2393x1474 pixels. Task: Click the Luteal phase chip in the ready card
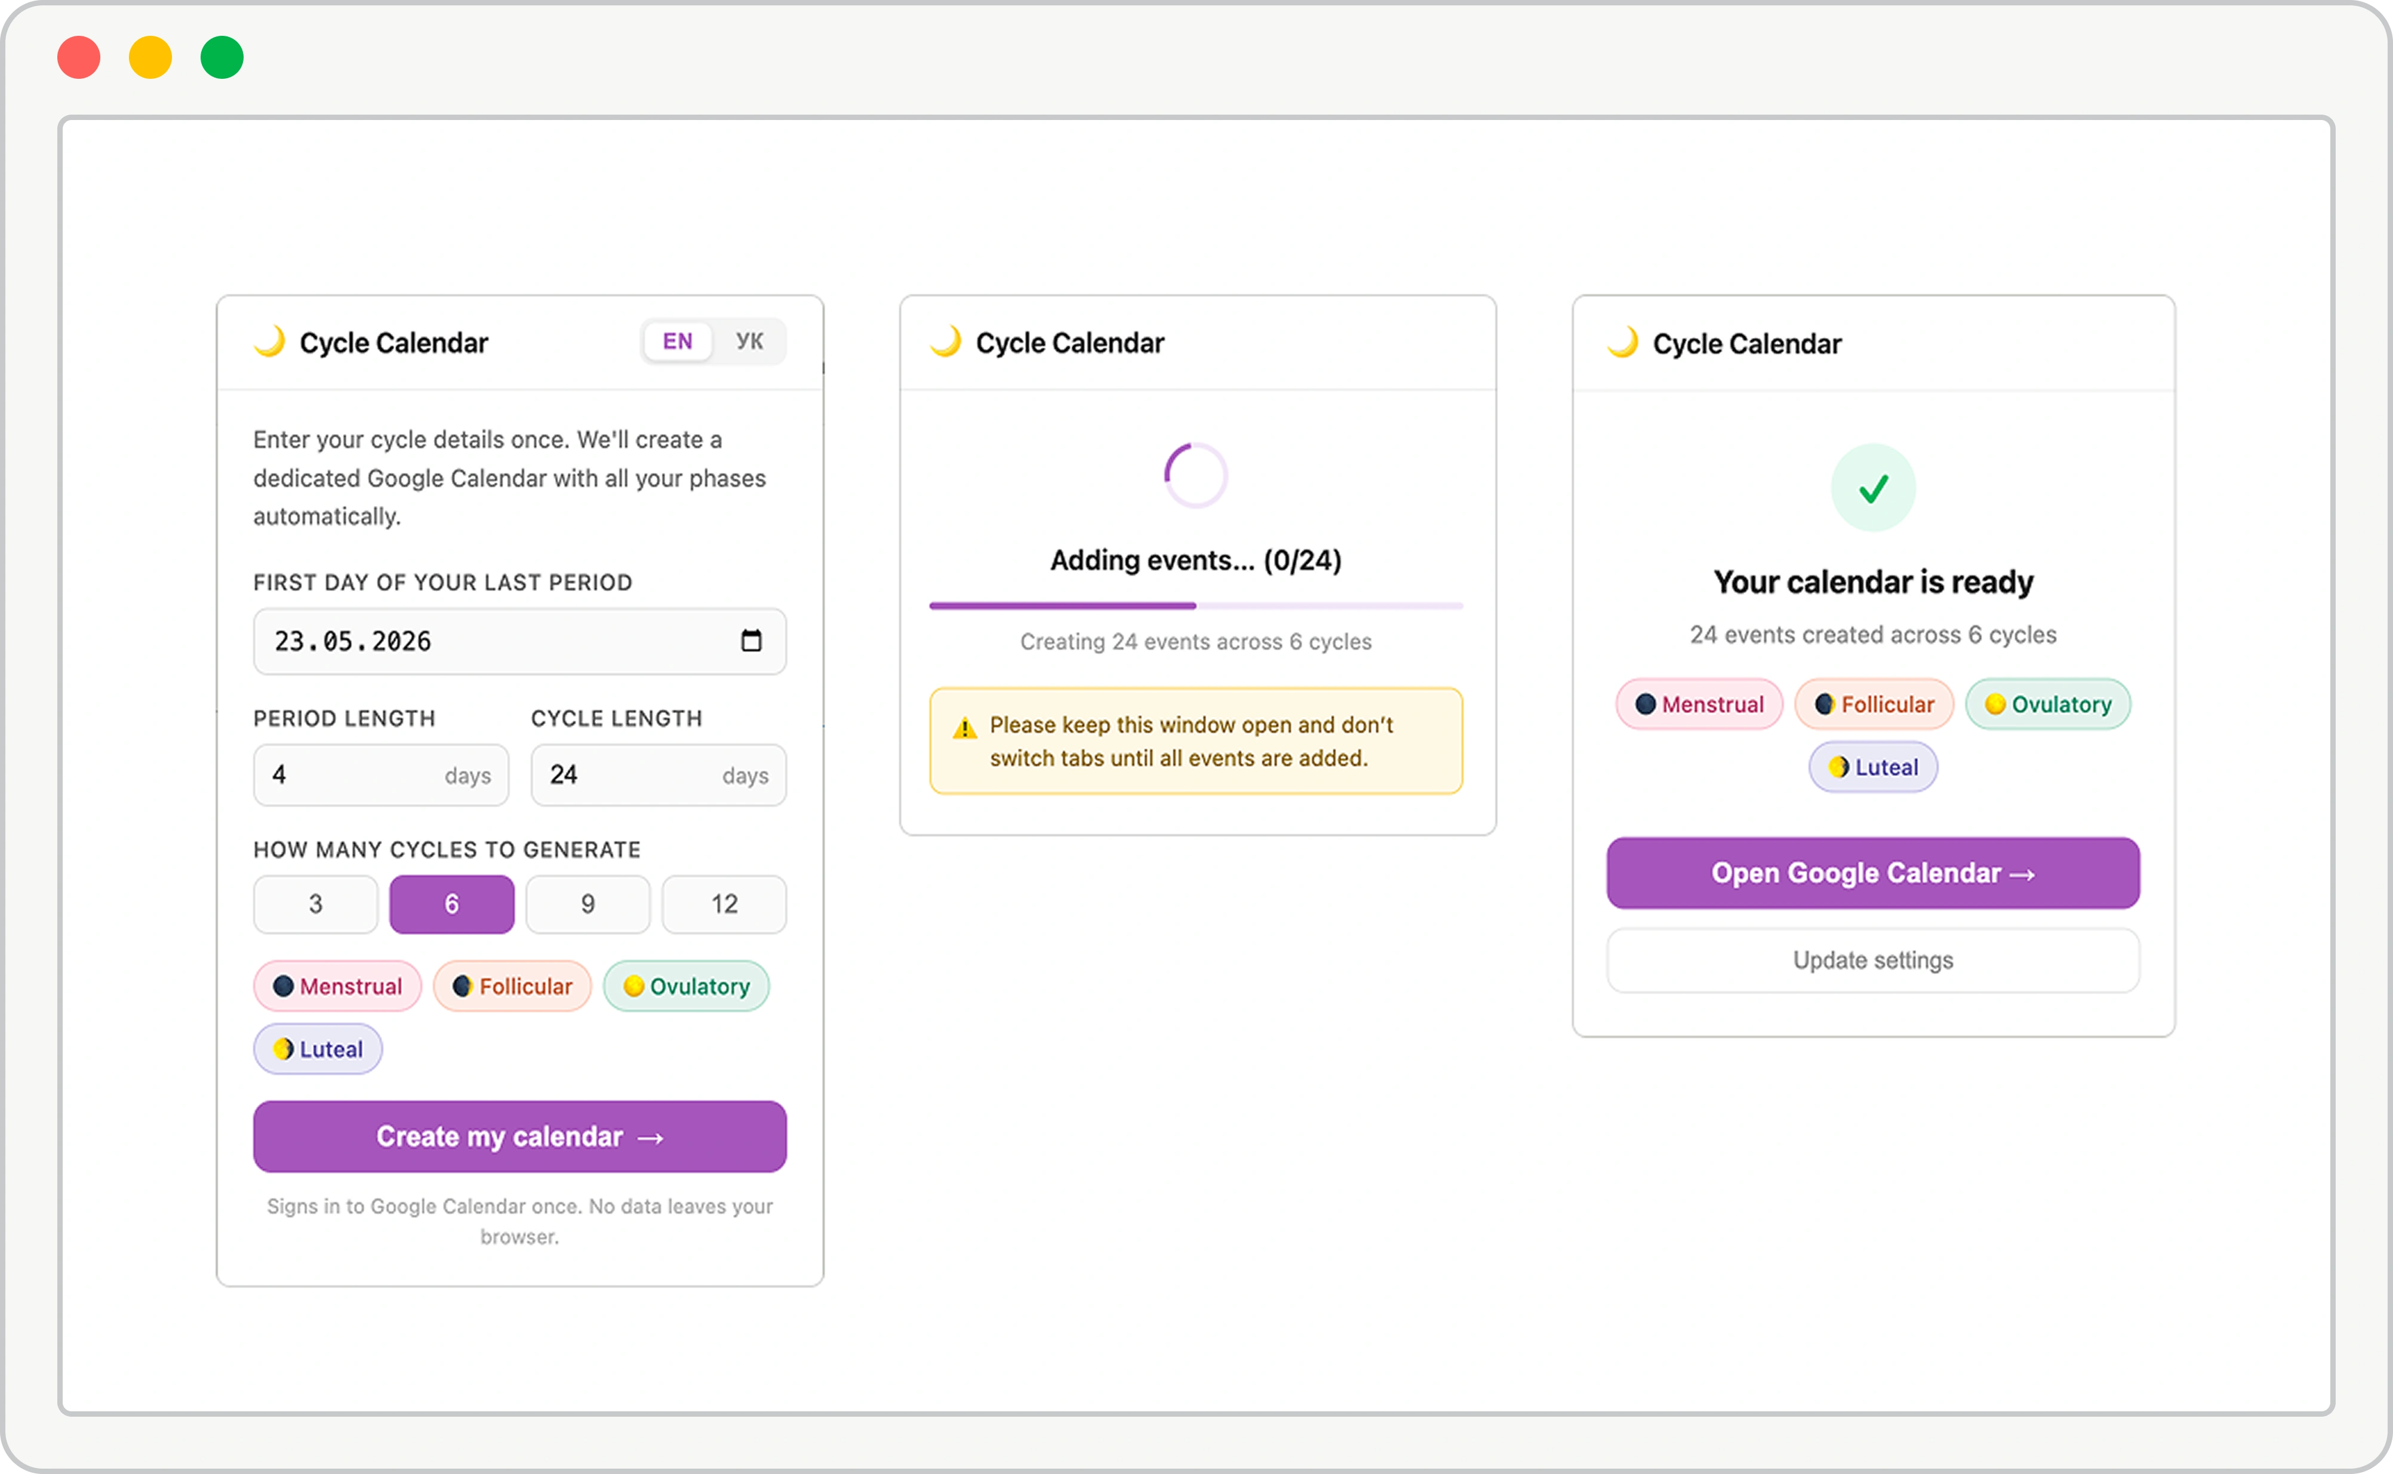(x=1872, y=767)
